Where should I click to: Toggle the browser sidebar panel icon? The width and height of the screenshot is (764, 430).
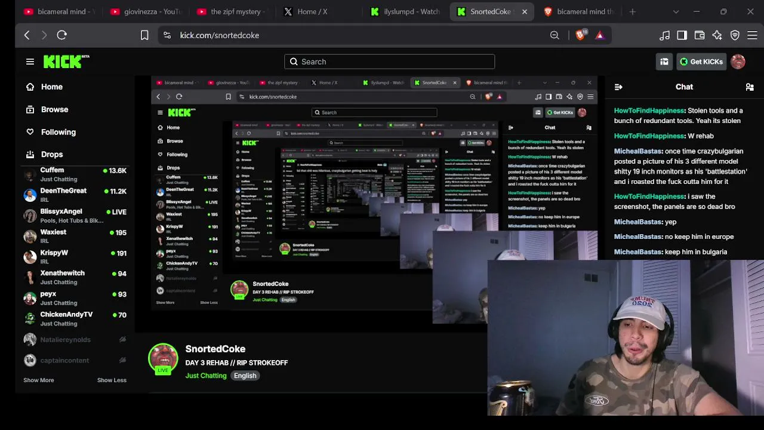[682, 35]
